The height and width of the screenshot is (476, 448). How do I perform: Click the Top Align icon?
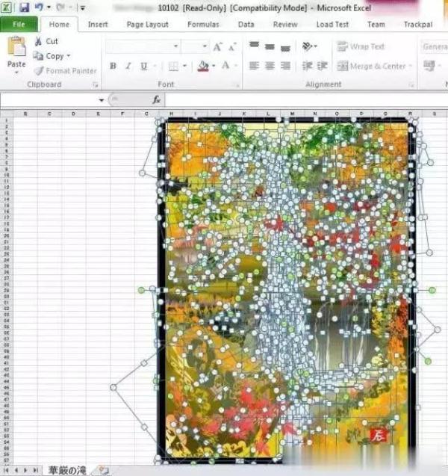[254, 45]
